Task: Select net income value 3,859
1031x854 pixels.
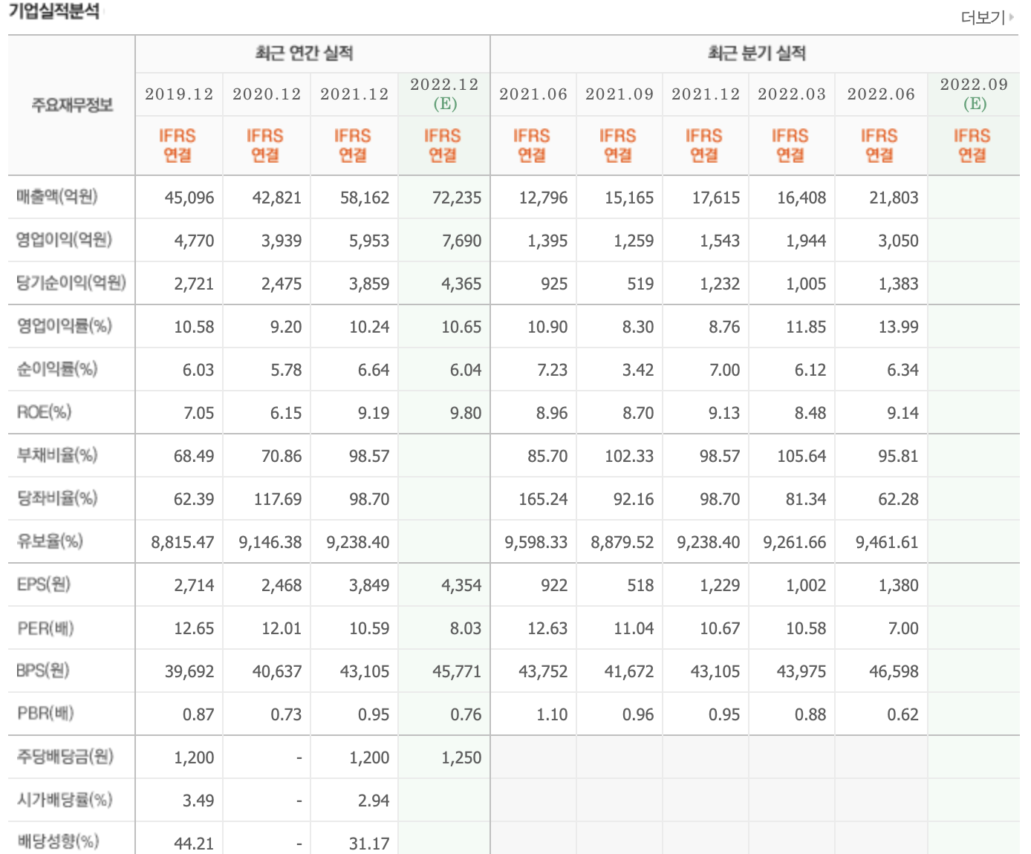Action: pyautogui.click(x=369, y=284)
